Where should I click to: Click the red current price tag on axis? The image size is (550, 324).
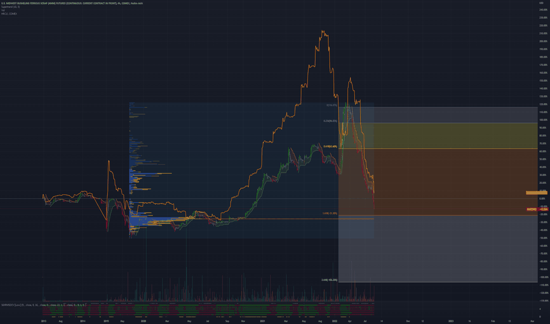pos(537,210)
